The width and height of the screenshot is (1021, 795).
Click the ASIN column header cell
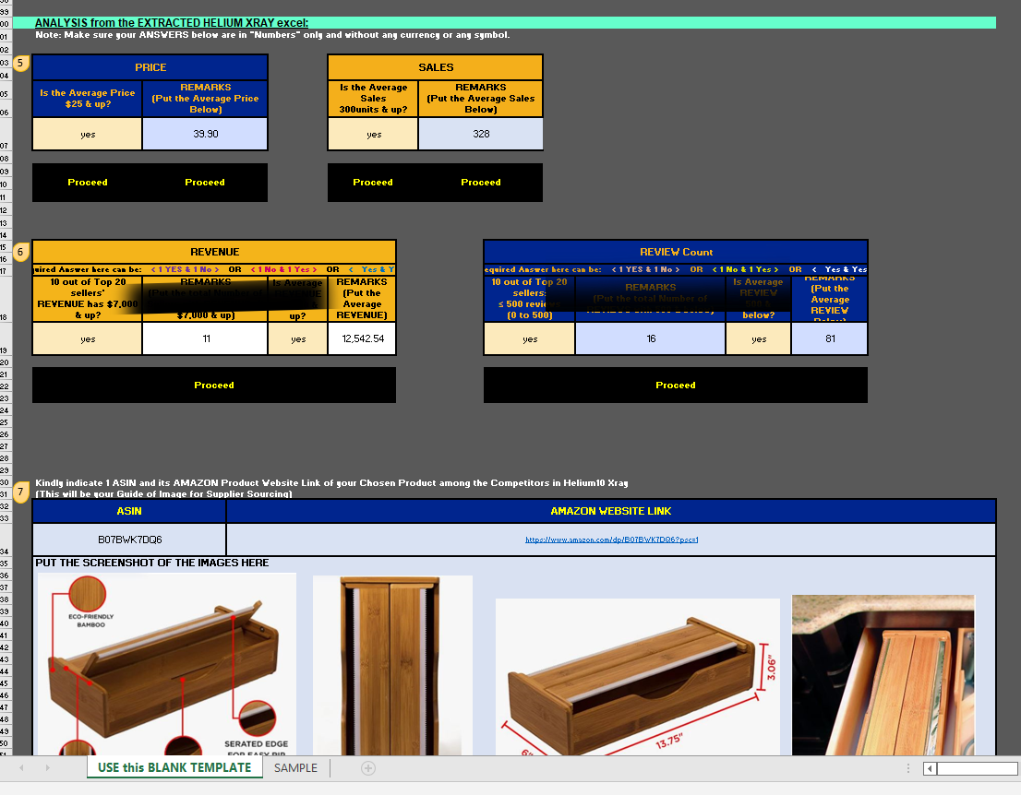[129, 511]
